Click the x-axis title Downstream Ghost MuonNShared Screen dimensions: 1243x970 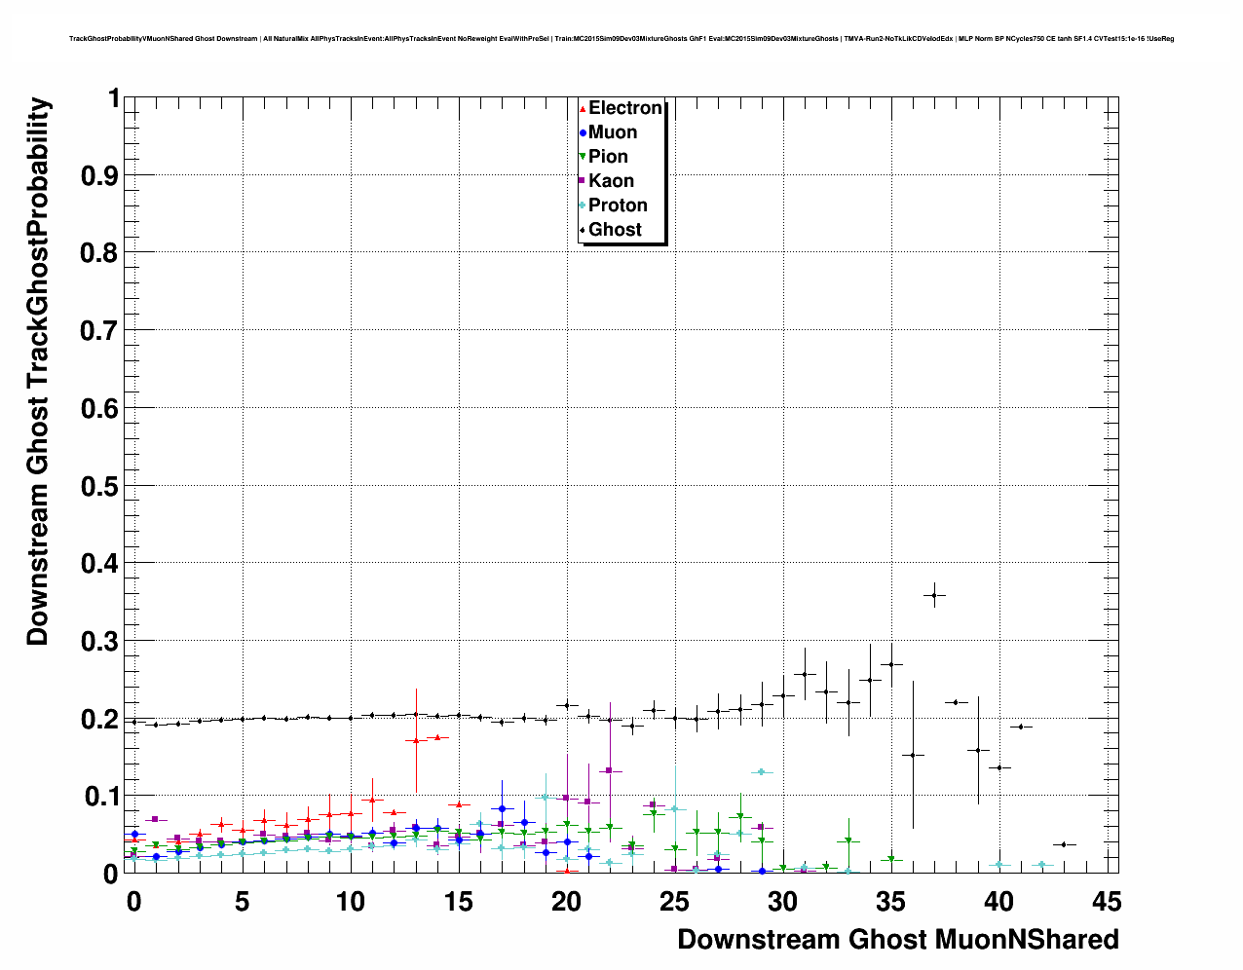(897, 940)
